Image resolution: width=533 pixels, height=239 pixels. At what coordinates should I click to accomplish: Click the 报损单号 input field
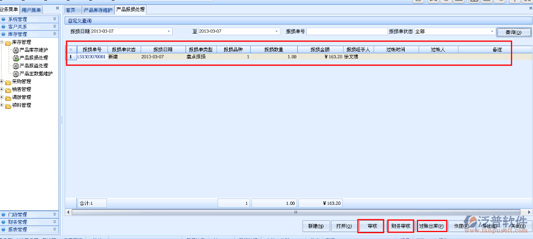(346, 31)
